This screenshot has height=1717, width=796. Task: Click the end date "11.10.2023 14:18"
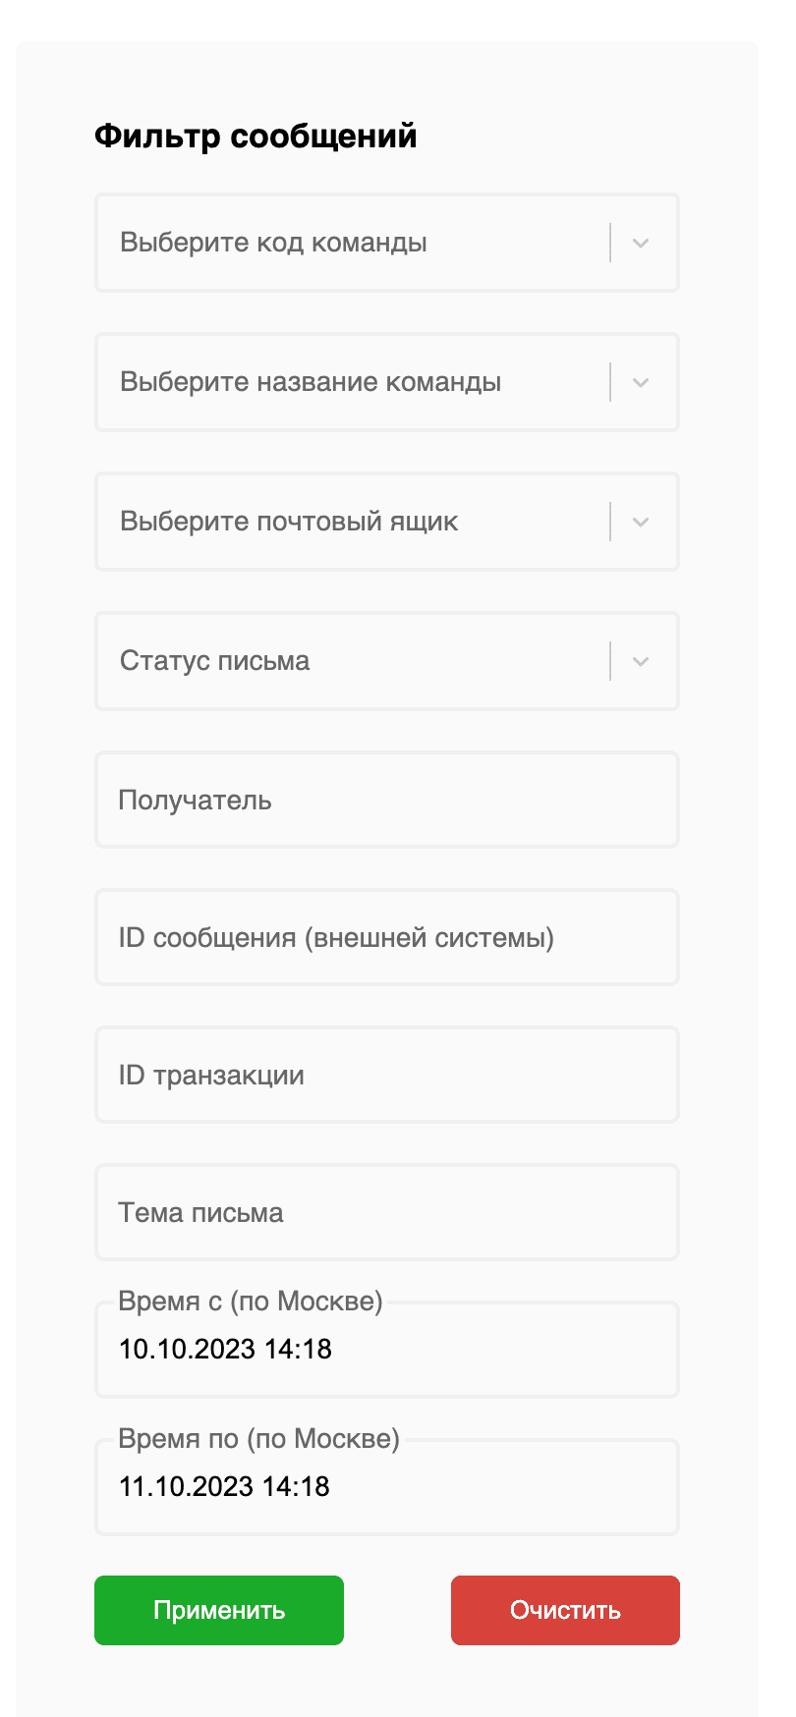224,1487
